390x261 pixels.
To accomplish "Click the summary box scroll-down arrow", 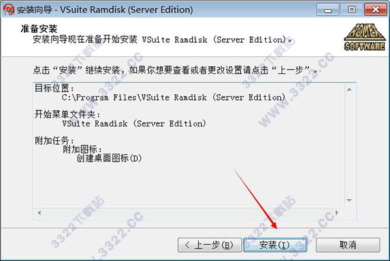I will click(x=350, y=201).
